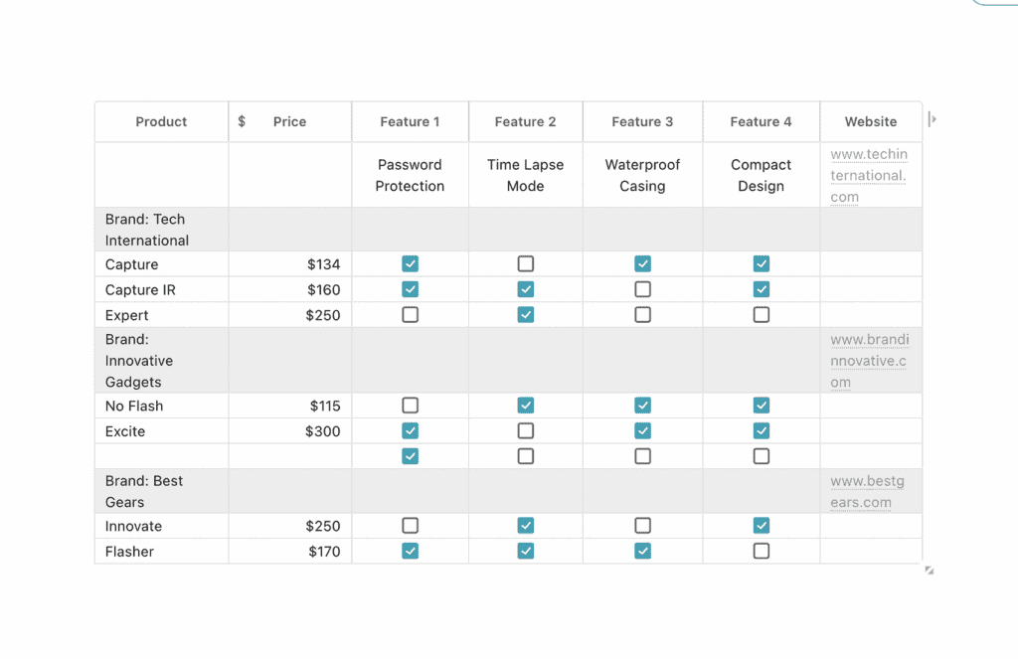The height and width of the screenshot is (659, 1018).
Task: Select the Website column header
Action: click(871, 122)
